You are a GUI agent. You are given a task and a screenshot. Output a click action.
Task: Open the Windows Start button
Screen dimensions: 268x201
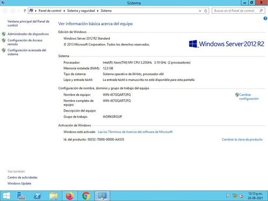6,196
